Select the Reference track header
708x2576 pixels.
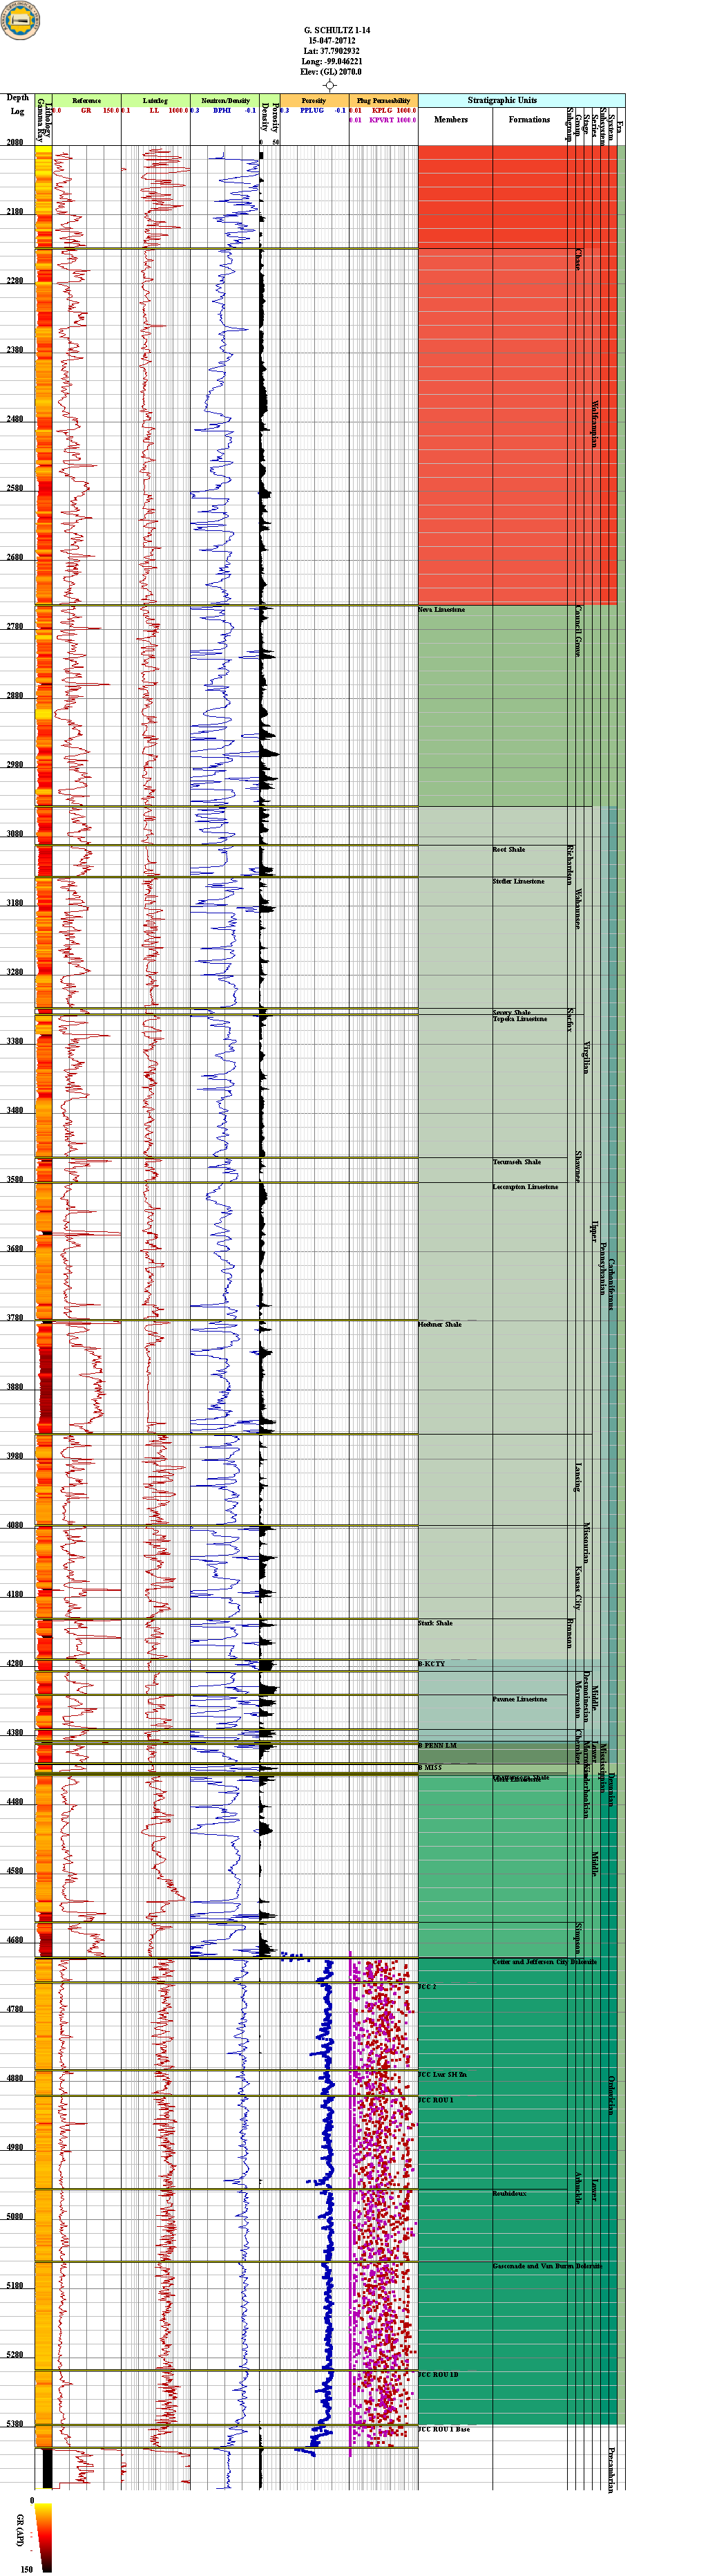click(x=86, y=101)
